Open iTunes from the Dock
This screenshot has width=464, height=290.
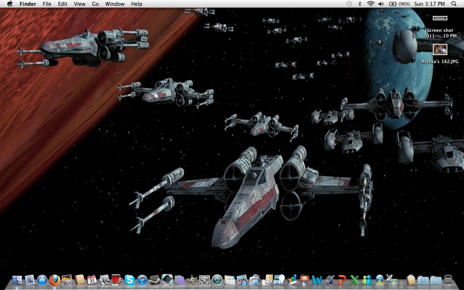tap(142, 280)
